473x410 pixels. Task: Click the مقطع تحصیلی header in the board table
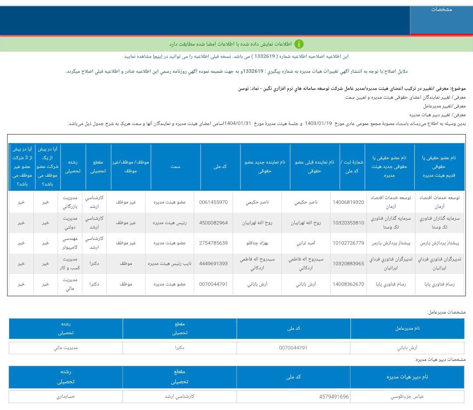(x=98, y=167)
